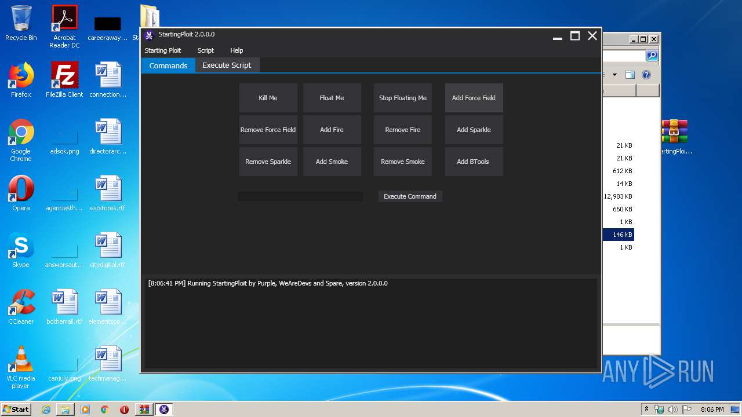Switch to the Commands tab
Image resolution: width=742 pixels, height=417 pixels.
click(168, 65)
